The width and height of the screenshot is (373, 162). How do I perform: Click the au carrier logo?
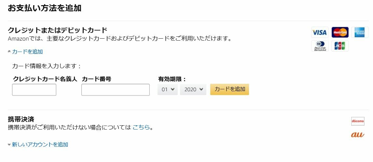[358, 134]
